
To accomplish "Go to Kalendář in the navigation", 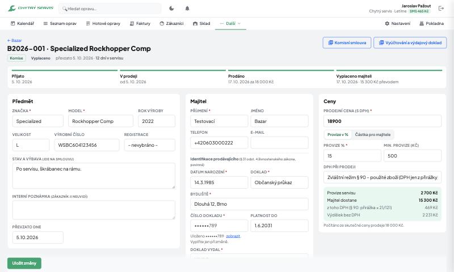I will [x=22, y=23].
